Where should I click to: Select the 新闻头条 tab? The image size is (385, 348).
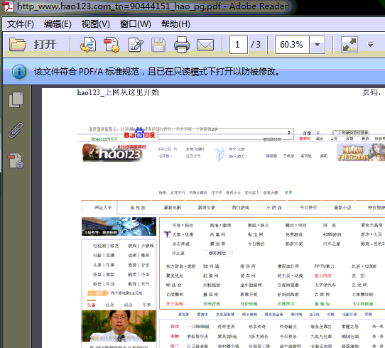(x=207, y=207)
